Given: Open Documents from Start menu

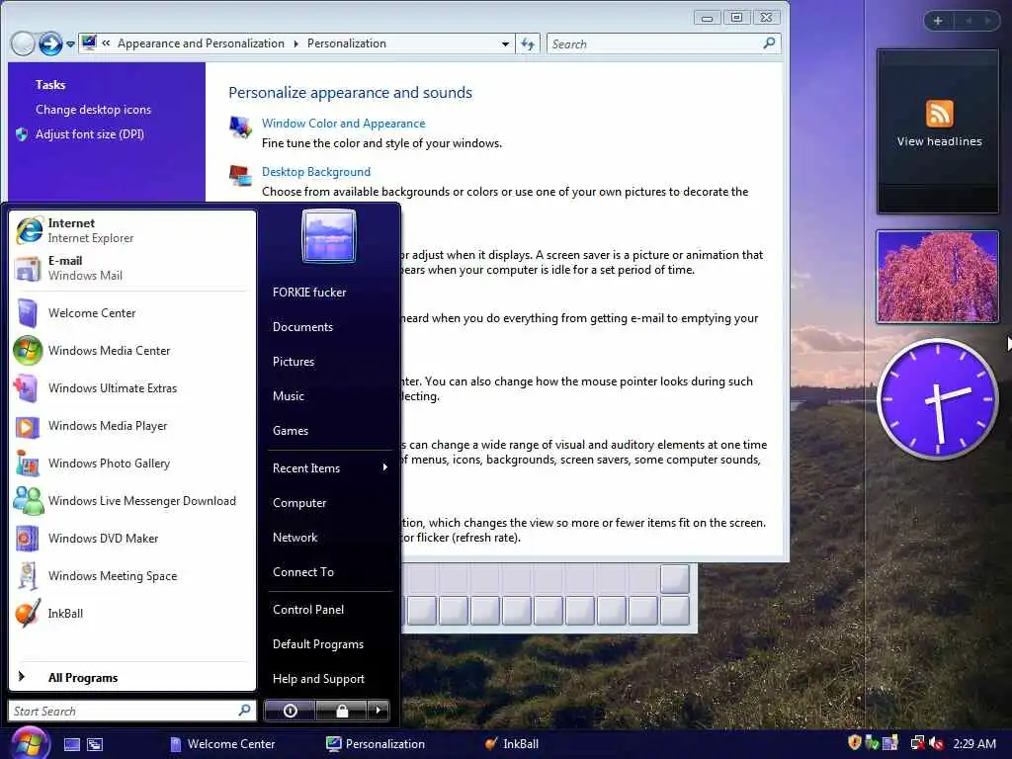Looking at the screenshot, I should coord(302,327).
